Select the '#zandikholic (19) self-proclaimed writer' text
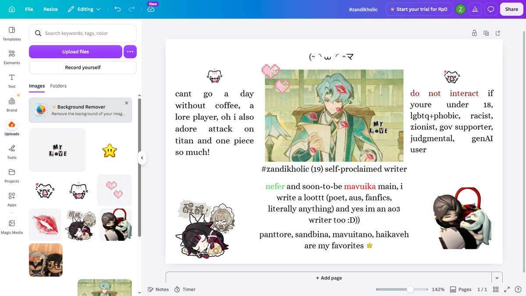526x296 pixels. click(x=334, y=169)
